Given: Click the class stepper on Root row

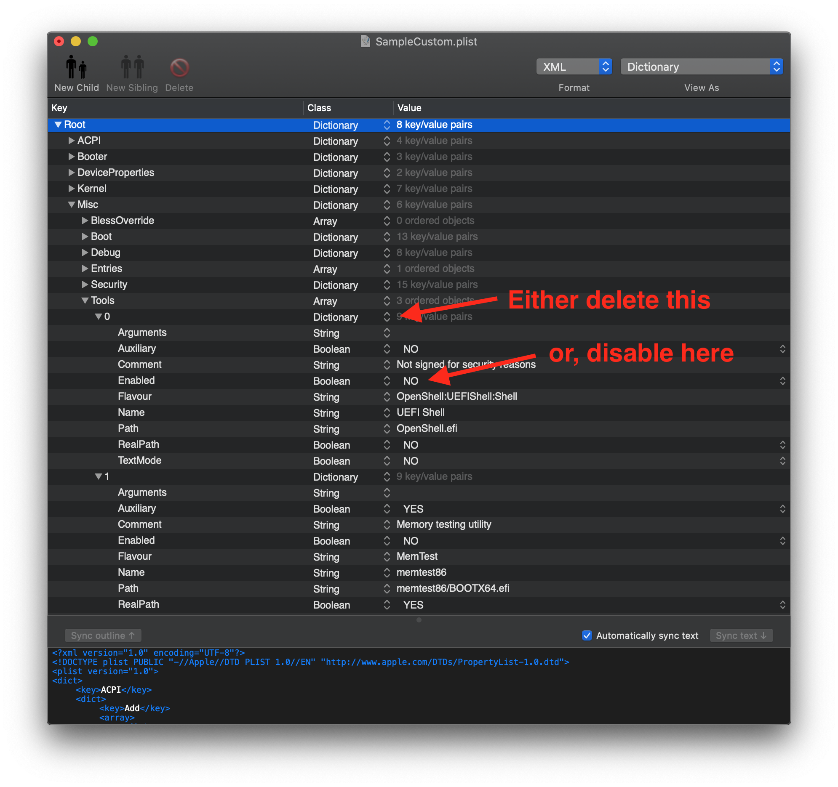Looking at the screenshot, I should click(x=387, y=125).
